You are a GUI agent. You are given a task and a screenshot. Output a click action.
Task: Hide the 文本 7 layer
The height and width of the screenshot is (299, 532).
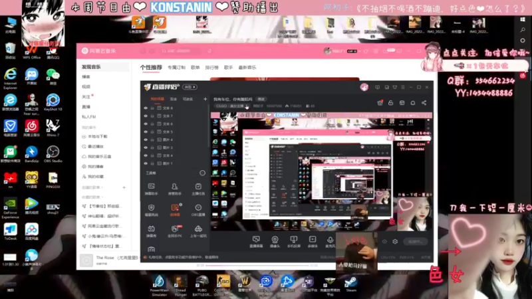pyautogui.click(x=146, y=116)
